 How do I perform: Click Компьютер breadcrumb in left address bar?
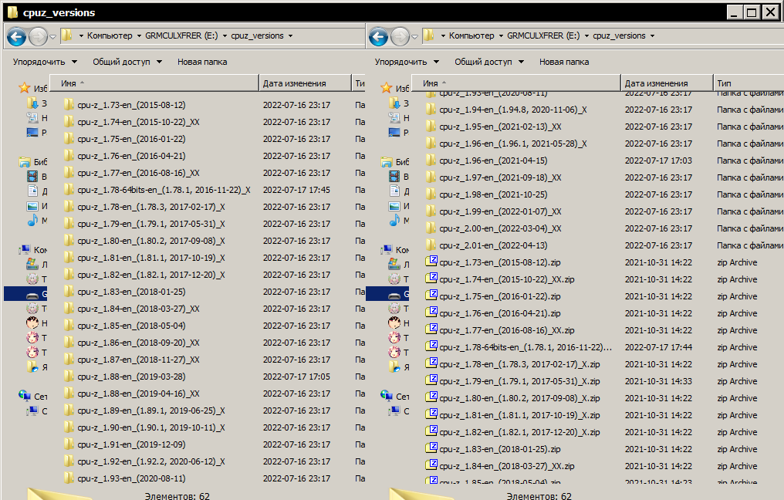click(110, 35)
